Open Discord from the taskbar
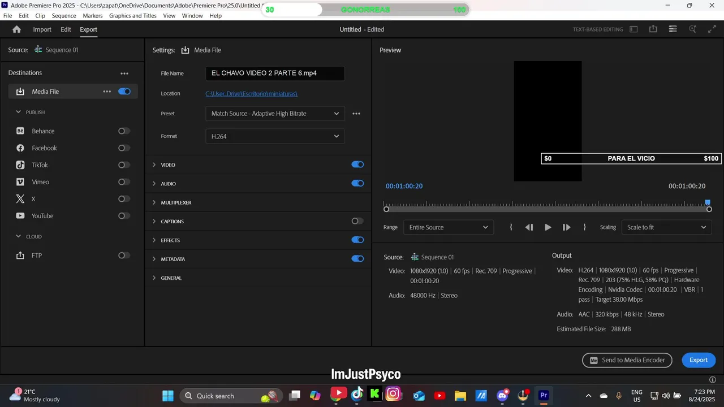This screenshot has width=724, height=407. click(x=502, y=396)
